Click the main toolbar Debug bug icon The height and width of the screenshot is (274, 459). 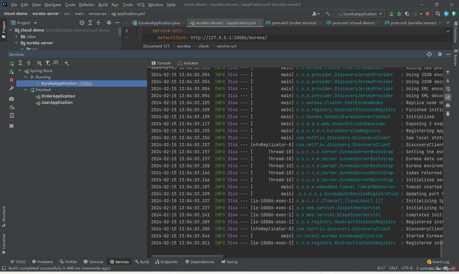pyautogui.click(x=399, y=14)
